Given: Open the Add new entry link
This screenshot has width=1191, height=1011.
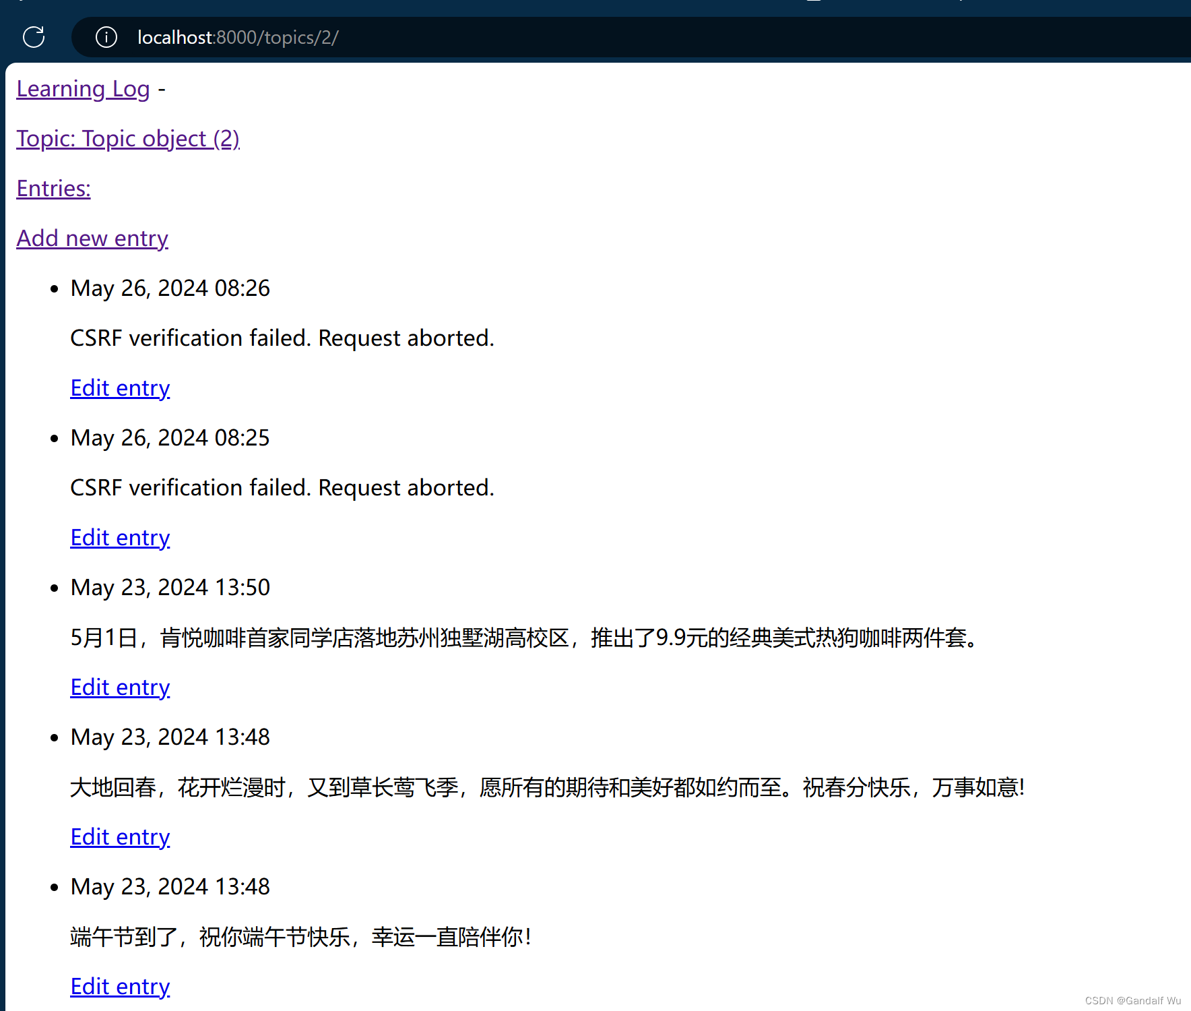Looking at the screenshot, I should point(92,238).
